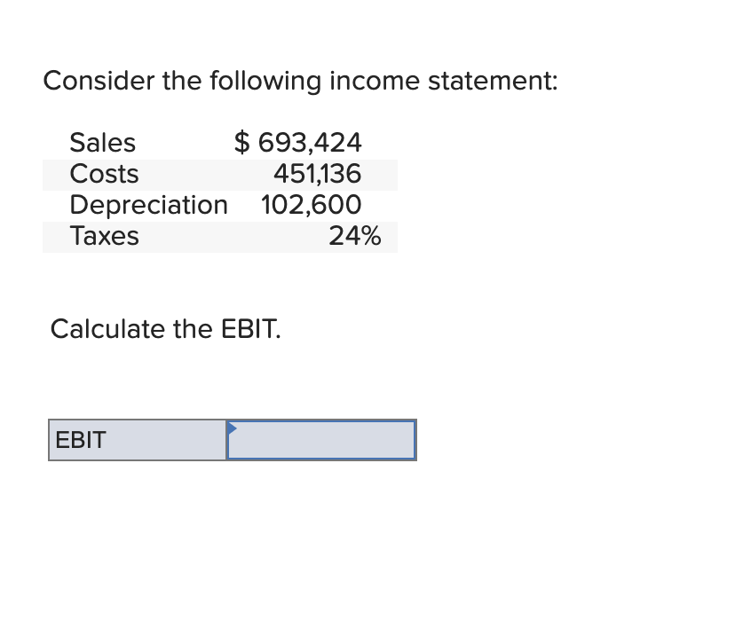Viewport: 735px width, 628px height.
Task: Select the EBIT label cell
Action: (x=138, y=440)
